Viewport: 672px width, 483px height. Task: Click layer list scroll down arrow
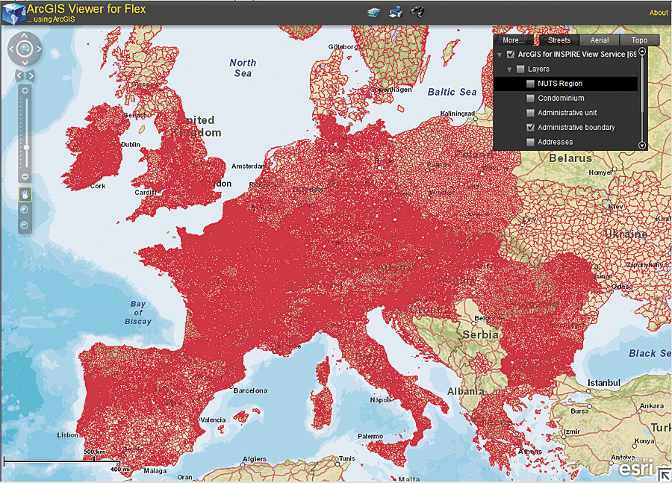[x=642, y=146]
